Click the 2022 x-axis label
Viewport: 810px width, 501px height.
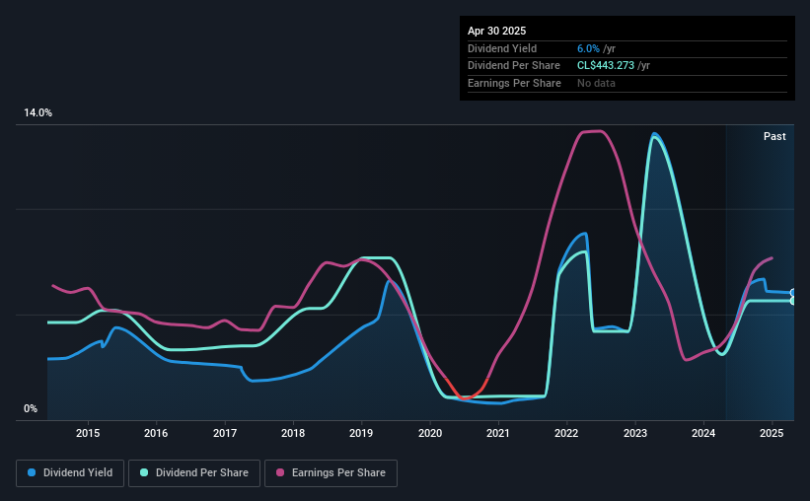click(566, 433)
